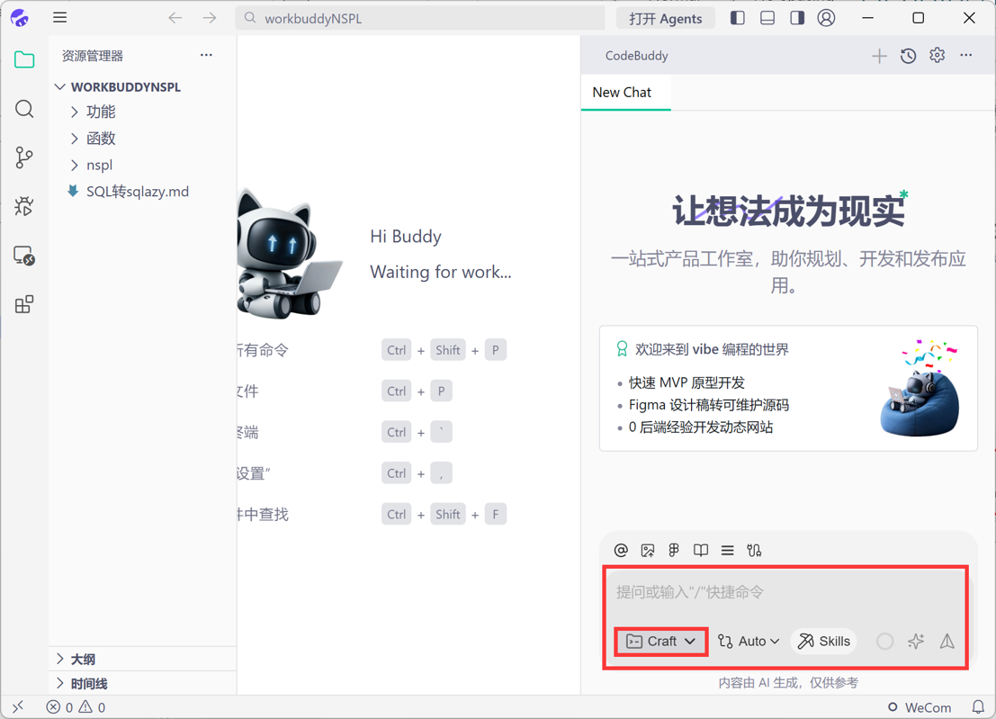Click the CodeBuddy logo at top left
This screenshot has height=719, width=996.
(20, 18)
